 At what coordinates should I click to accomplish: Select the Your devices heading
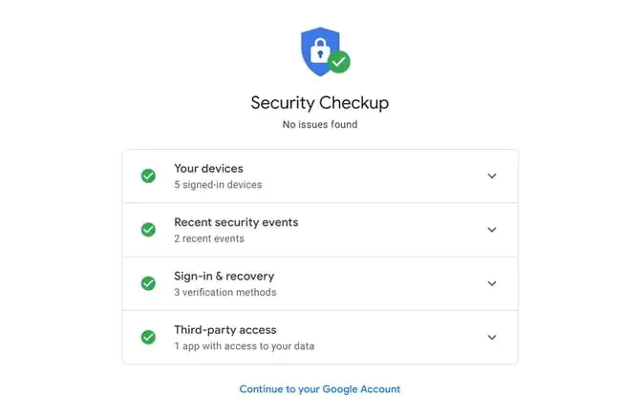pyautogui.click(x=208, y=169)
